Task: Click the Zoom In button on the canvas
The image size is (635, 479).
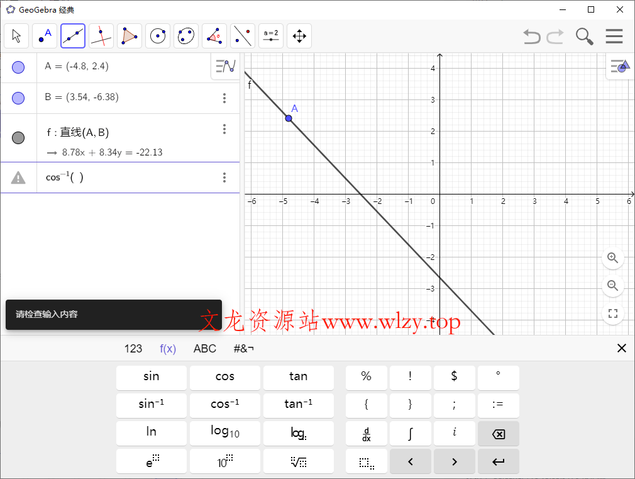Action: point(613,259)
